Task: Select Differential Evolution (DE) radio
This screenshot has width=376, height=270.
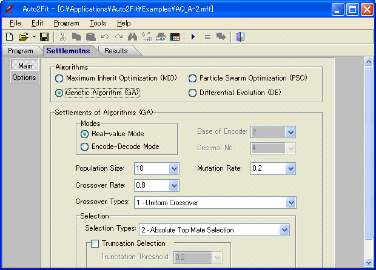Action: [192, 93]
